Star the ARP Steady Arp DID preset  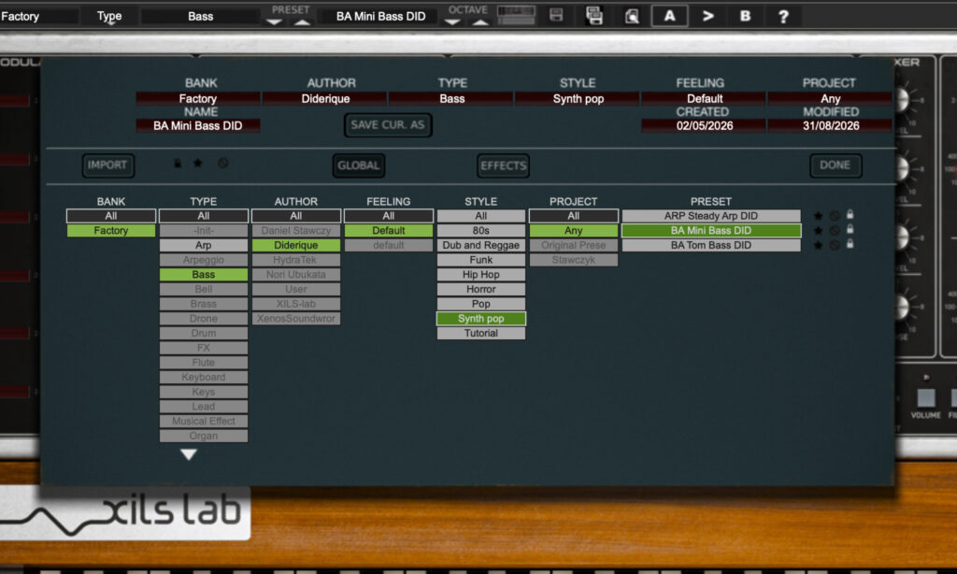(x=818, y=216)
